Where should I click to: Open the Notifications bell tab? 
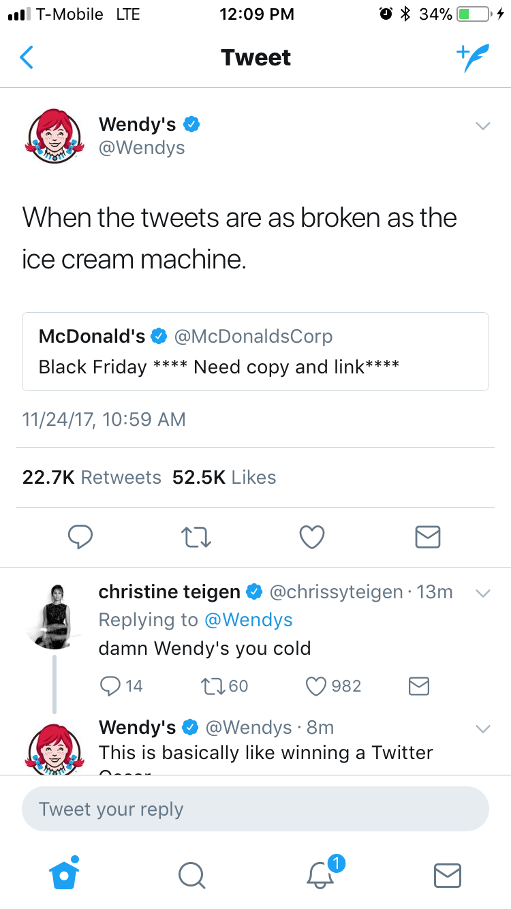(x=320, y=874)
